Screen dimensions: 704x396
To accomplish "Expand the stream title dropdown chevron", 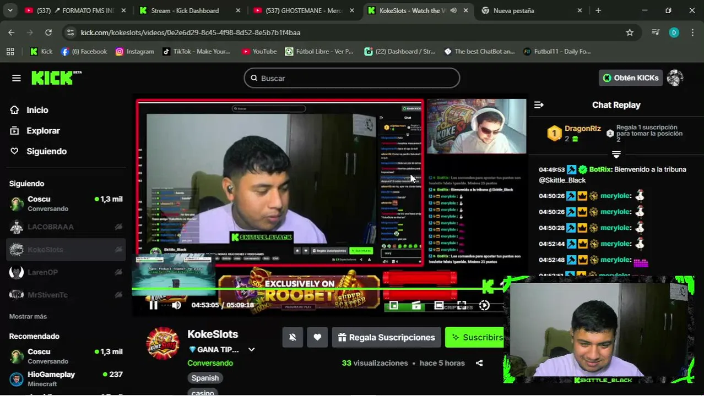I will pos(251,350).
